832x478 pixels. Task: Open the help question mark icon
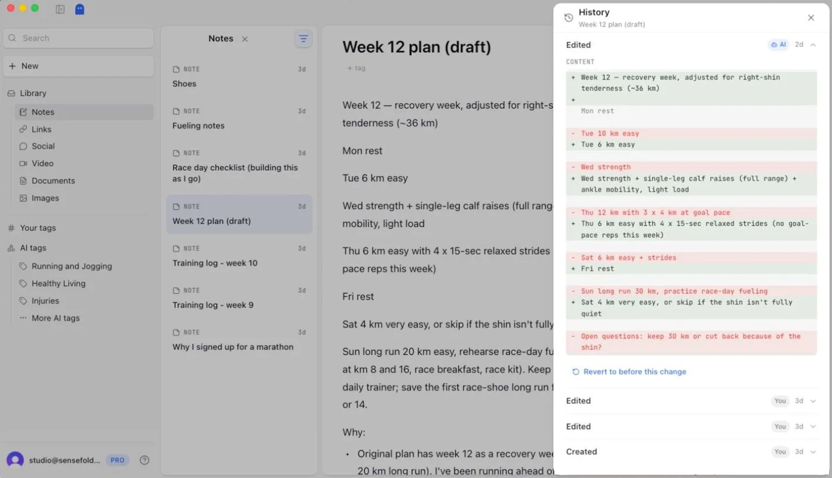pyautogui.click(x=144, y=460)
